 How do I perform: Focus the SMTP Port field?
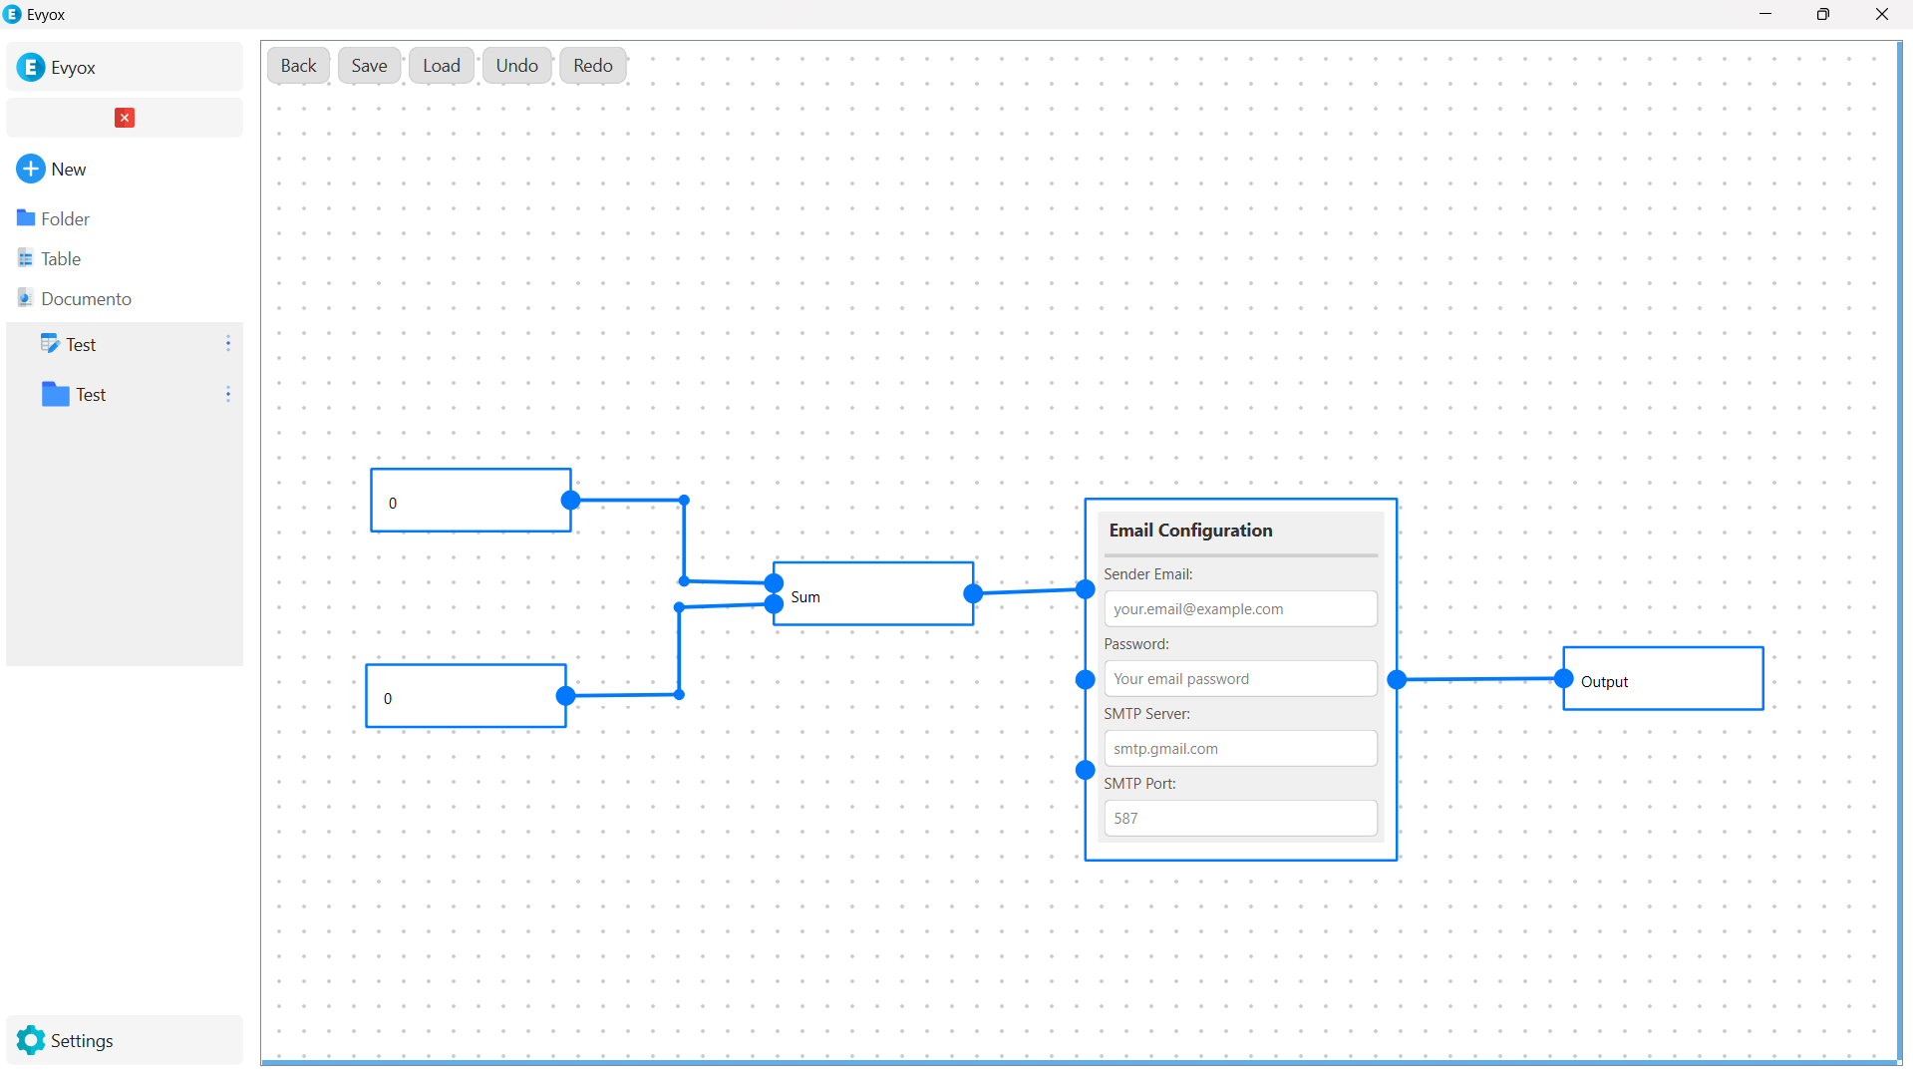pyautogui.click(x=1240, y=818)
